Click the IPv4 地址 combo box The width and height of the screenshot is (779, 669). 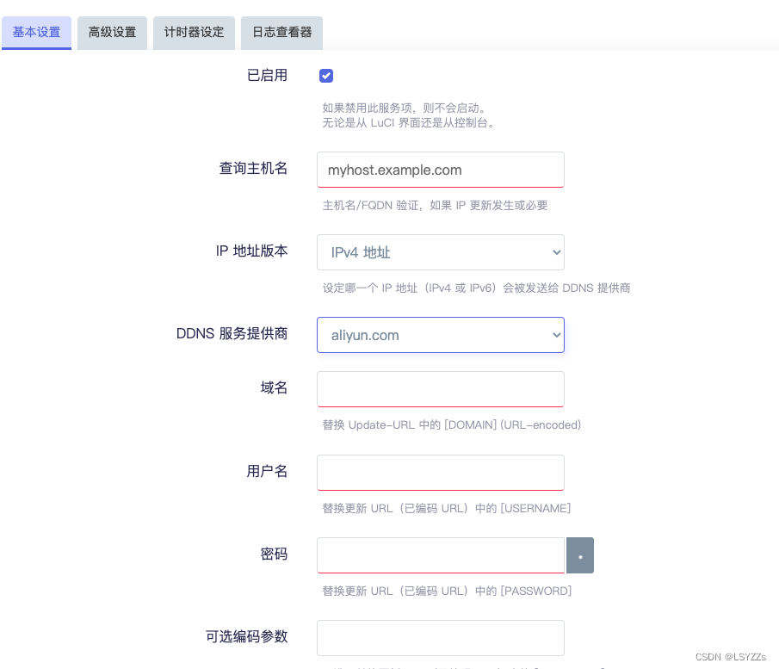[x=440, y=252]
